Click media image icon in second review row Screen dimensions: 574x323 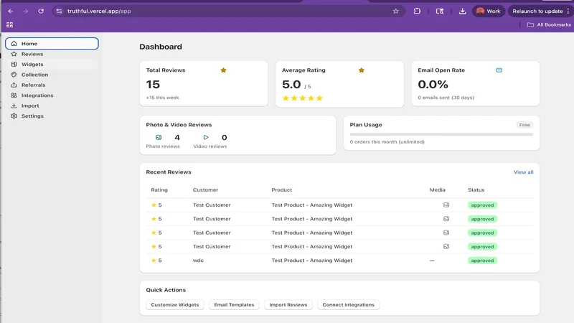point(446,219)
